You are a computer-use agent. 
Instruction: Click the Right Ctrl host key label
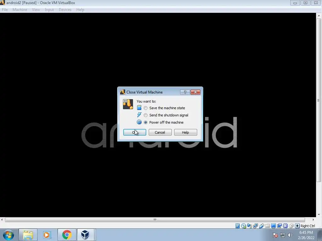[x=308, y=226]
